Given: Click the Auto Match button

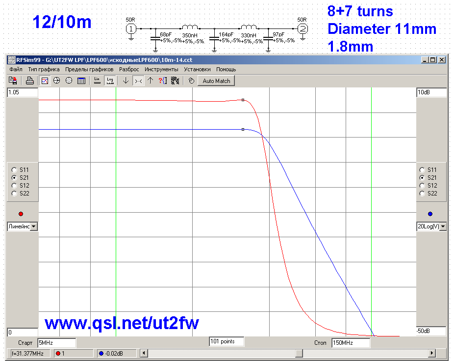Looking at the screenshot, I should (x=216, y=81).
